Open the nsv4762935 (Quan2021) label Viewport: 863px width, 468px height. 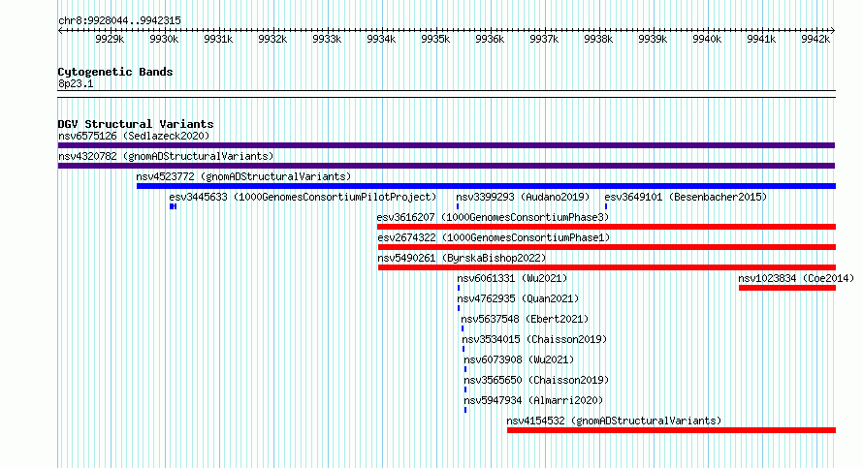518,298
